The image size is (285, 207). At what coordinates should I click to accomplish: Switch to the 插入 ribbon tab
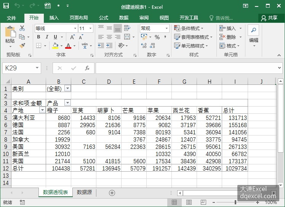click(54, 18)
